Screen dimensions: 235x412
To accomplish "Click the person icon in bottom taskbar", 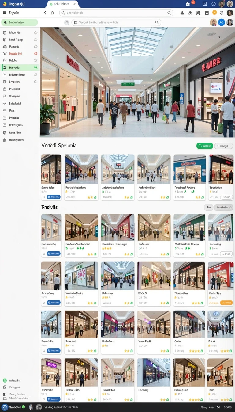I will tap(31, 407).
